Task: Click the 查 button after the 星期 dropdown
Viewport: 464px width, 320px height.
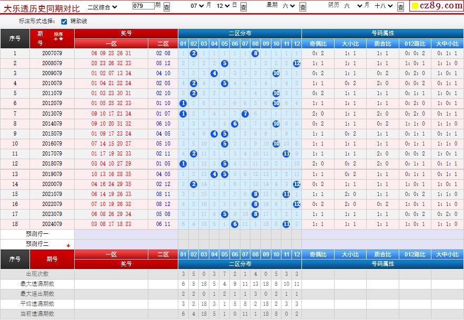Action: 302,7
